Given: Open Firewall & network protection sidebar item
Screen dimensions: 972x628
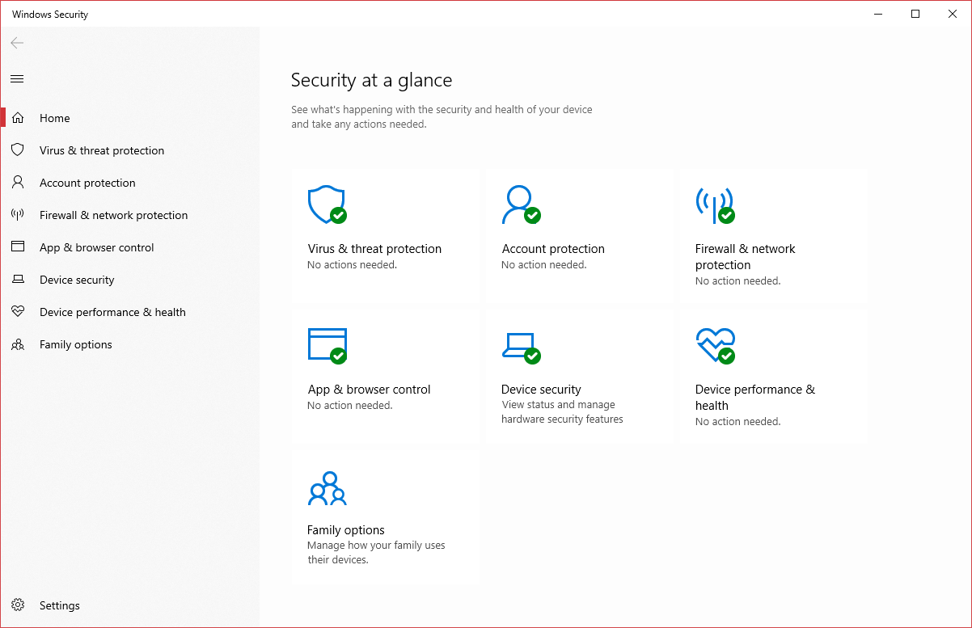Looking at the screenshot, I should pos(129,215).
